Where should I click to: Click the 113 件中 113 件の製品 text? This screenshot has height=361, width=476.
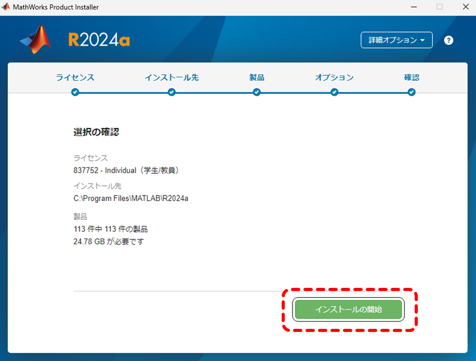click(111, 229)
